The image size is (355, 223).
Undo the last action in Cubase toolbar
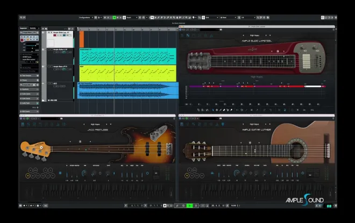21,17
